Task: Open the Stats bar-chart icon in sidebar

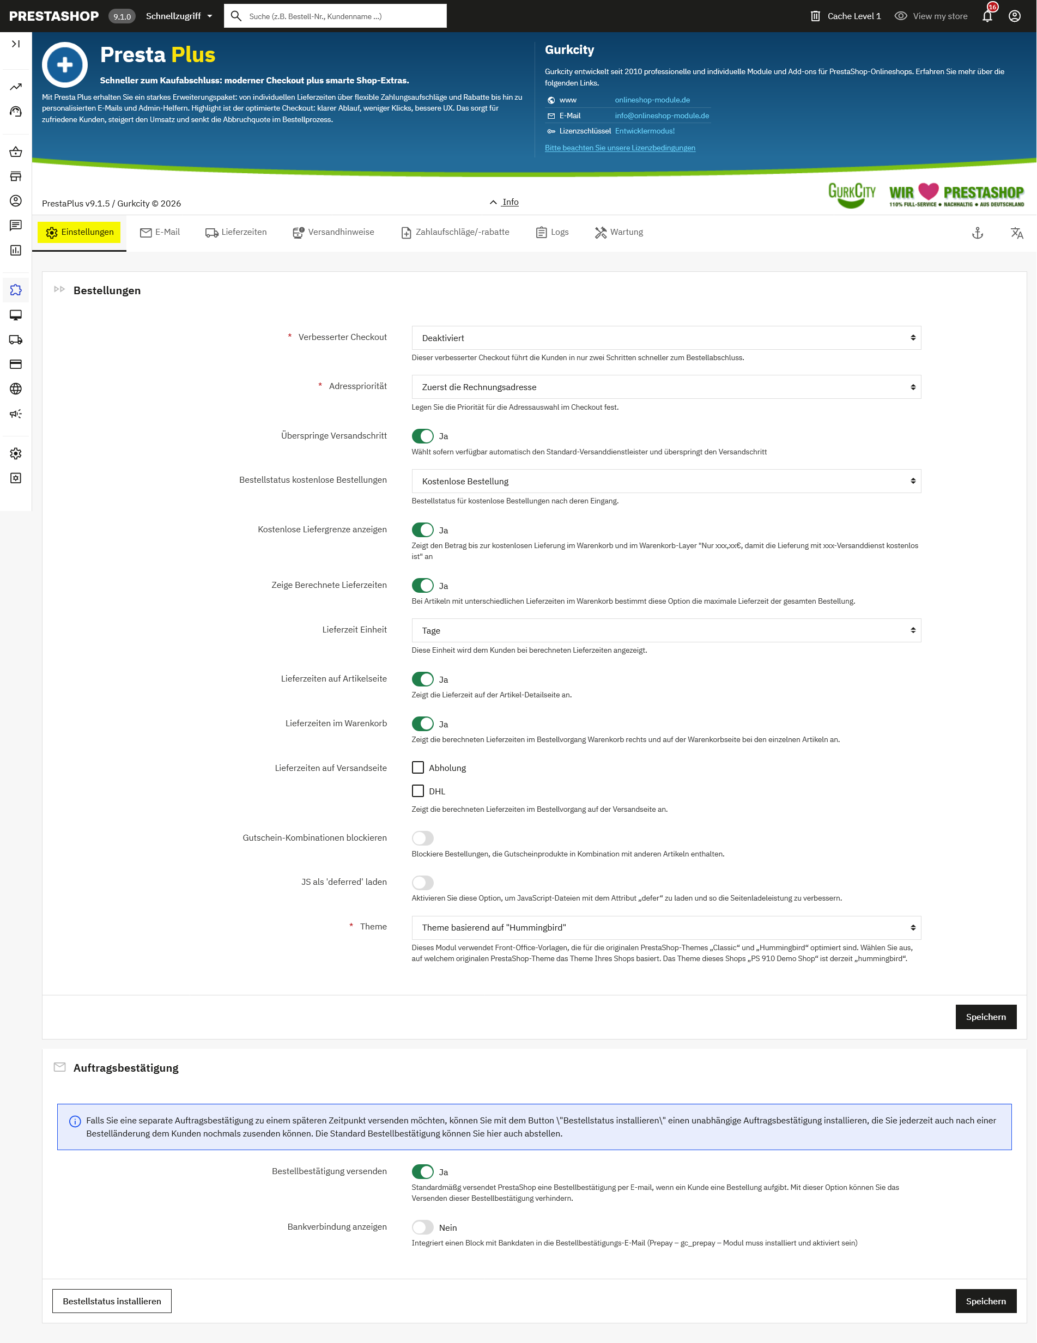Action: point(16,250)
